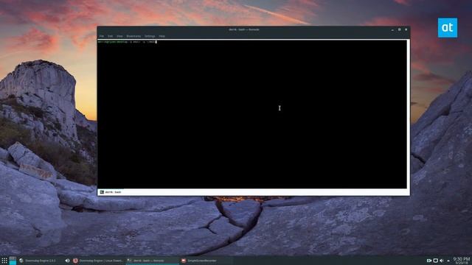Open the Settings menu in Konsole

pos(150,36)
